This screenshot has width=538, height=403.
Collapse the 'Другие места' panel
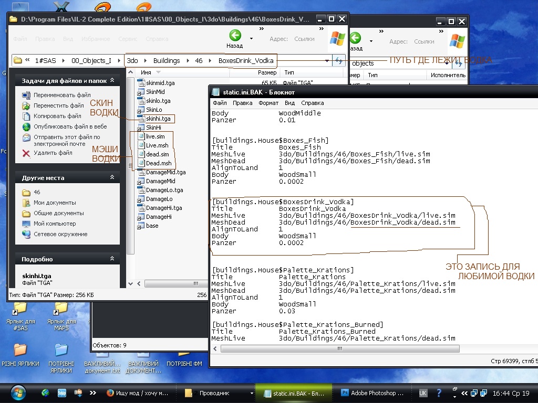pos(112,178)
